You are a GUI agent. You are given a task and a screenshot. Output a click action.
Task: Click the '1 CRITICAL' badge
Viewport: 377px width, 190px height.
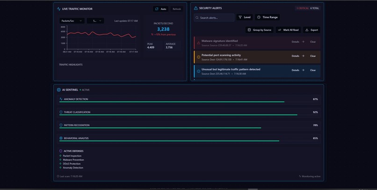[x=302, y=8]
